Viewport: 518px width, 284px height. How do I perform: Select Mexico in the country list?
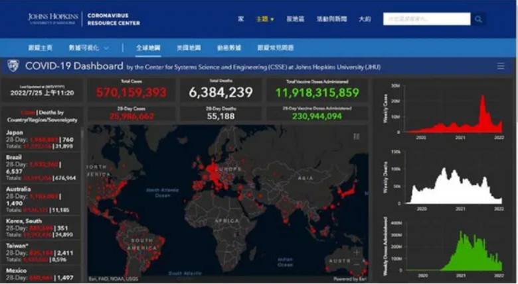tap(41, 274)
